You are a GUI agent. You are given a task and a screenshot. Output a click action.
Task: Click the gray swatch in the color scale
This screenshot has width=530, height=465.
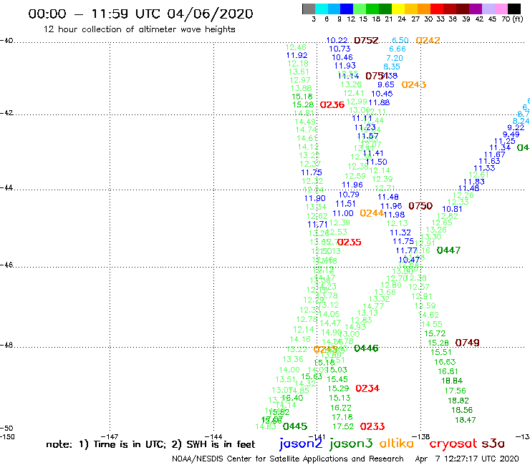[309, 9]
